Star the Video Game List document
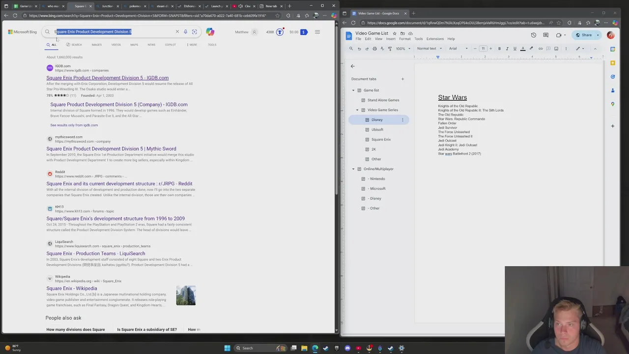 (x=395, y=33)
